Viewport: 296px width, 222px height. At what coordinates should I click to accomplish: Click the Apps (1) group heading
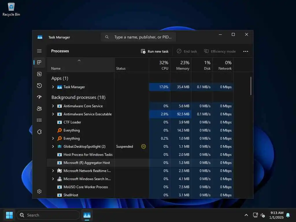click(60, 78)
